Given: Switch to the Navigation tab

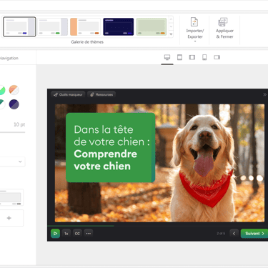Looking at the screenshot, I should point(9,58).
